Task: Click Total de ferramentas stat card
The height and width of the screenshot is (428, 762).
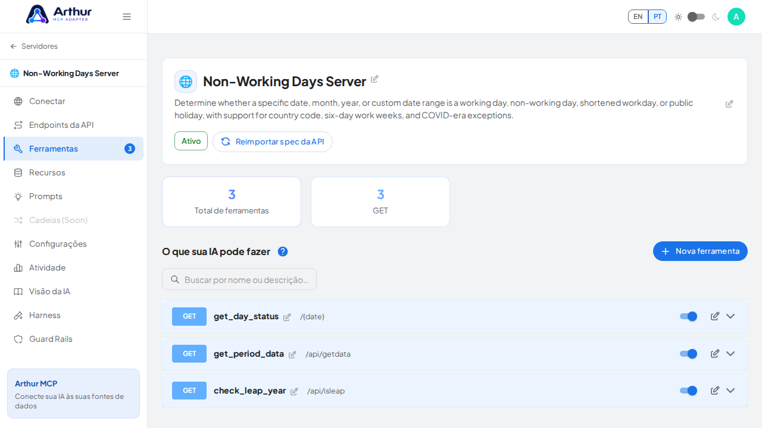Action: pos(232,202)
